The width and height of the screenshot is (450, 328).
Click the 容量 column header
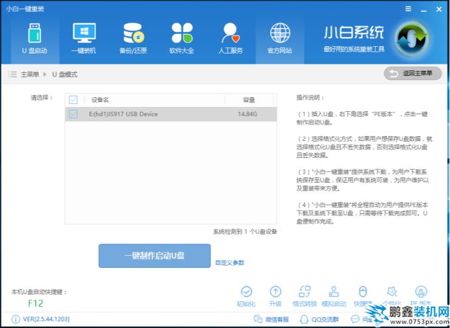coord(249,100)
